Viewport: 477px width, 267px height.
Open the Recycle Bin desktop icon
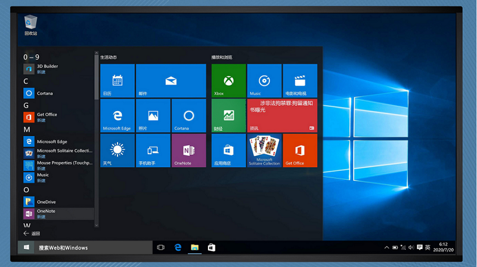[30, 25]
